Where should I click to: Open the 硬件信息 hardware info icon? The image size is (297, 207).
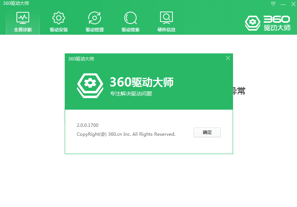point(166,18)
